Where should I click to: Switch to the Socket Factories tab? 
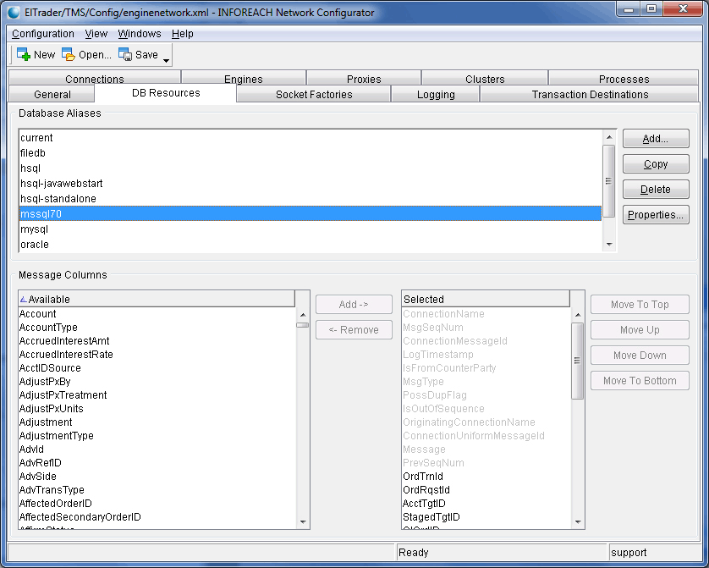[314, 95]
